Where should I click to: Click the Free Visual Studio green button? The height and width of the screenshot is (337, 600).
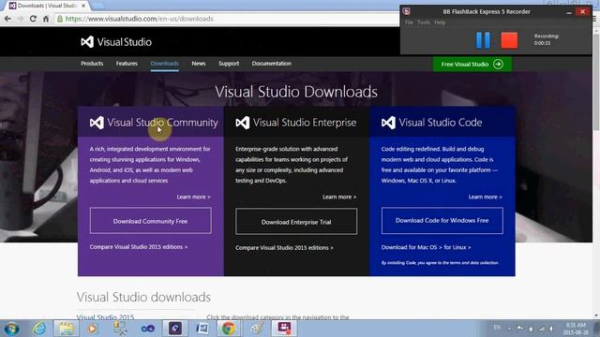472,65
